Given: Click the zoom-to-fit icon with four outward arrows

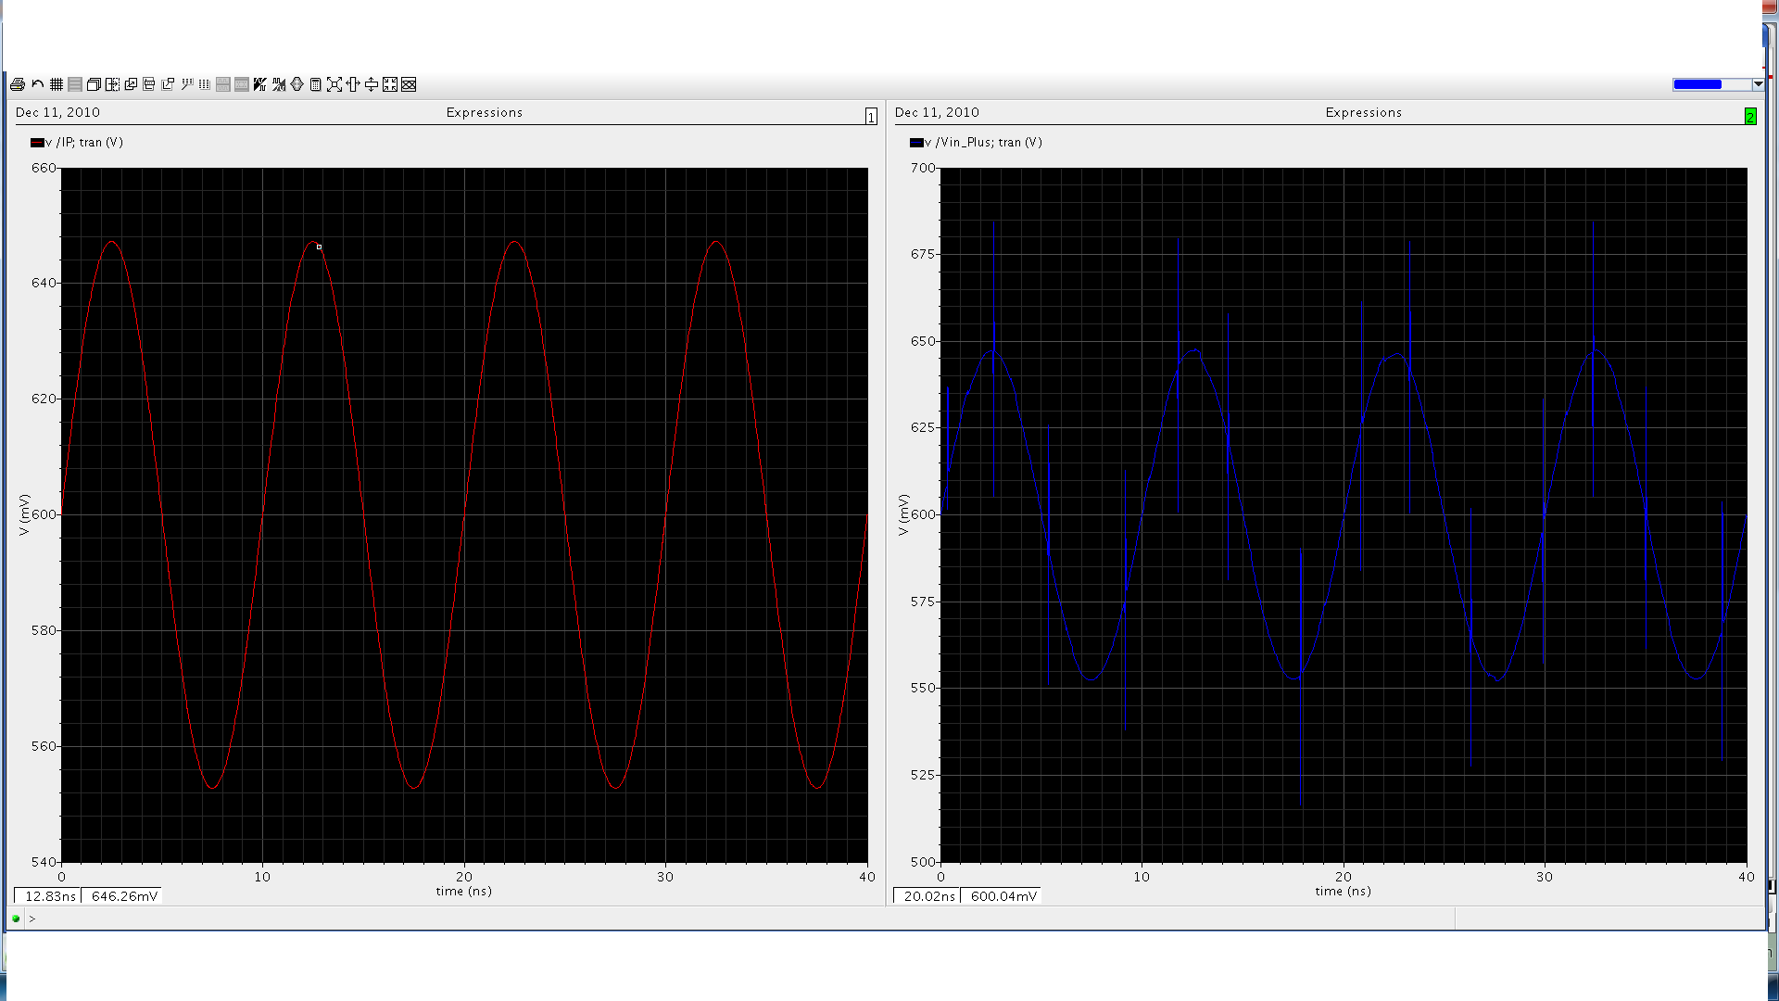Looking at the screenshot, I should pos(334,84).
